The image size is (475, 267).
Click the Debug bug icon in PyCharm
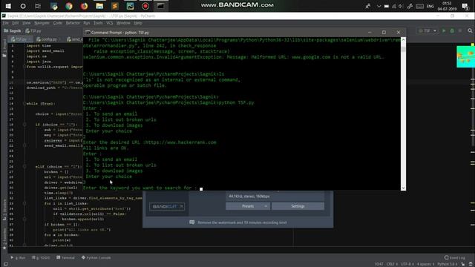(x=452, y=31)
